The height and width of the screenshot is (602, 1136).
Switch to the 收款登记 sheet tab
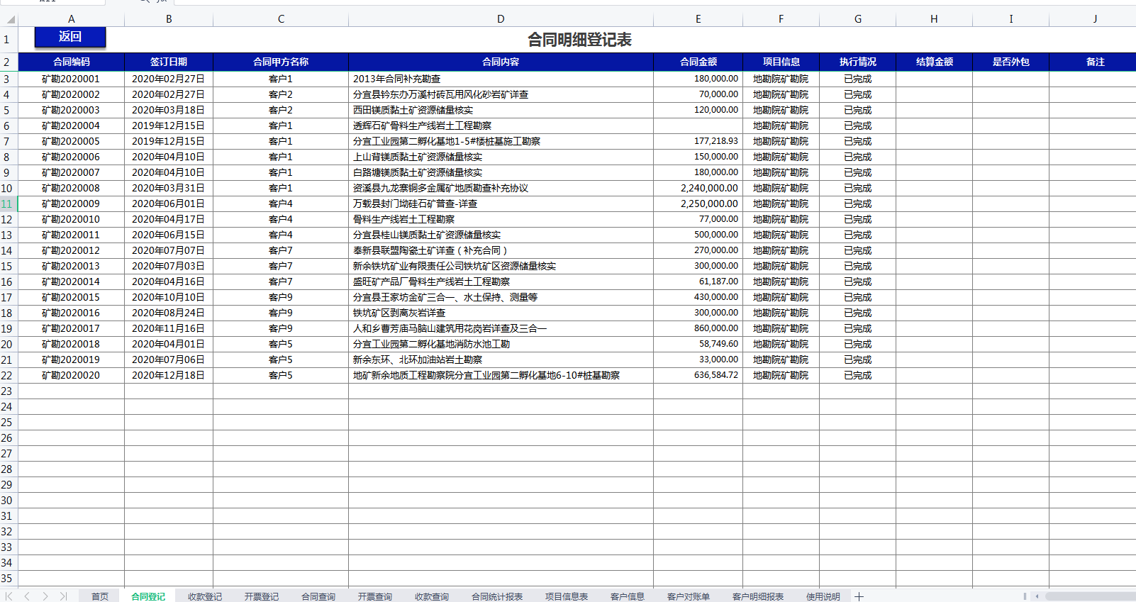pyautogui.click(x=205, y=596)
